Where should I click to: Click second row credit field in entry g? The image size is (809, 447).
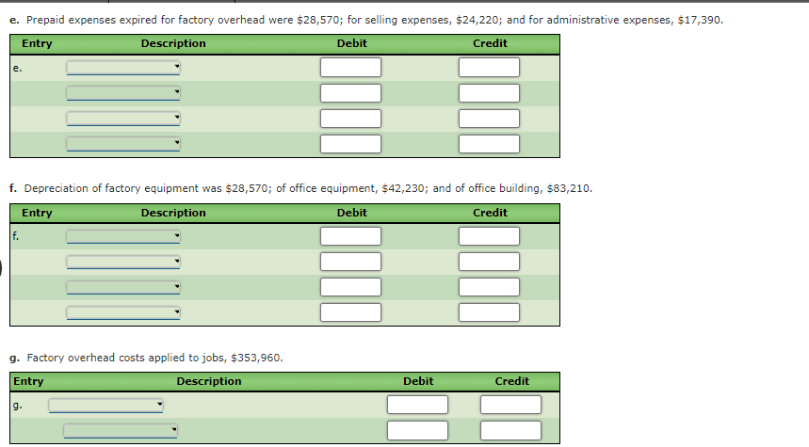click(510, 430)
